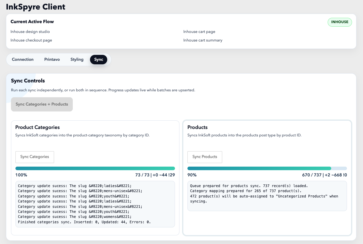Click the INHOUSE status badge
The height and width of the screenshot is (244, 363).
click(x=340, y=22)
